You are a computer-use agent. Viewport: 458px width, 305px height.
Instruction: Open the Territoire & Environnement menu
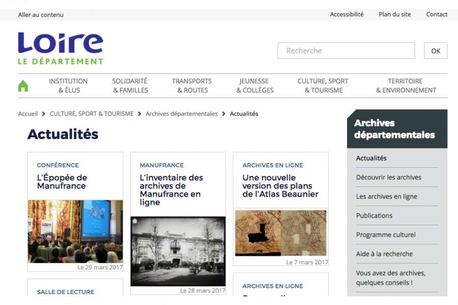(x=406, y=85)
